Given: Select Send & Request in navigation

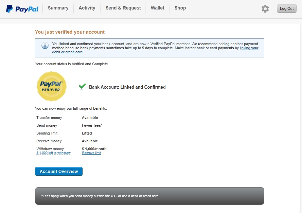Looking at the screenshot, I should 123,8.
